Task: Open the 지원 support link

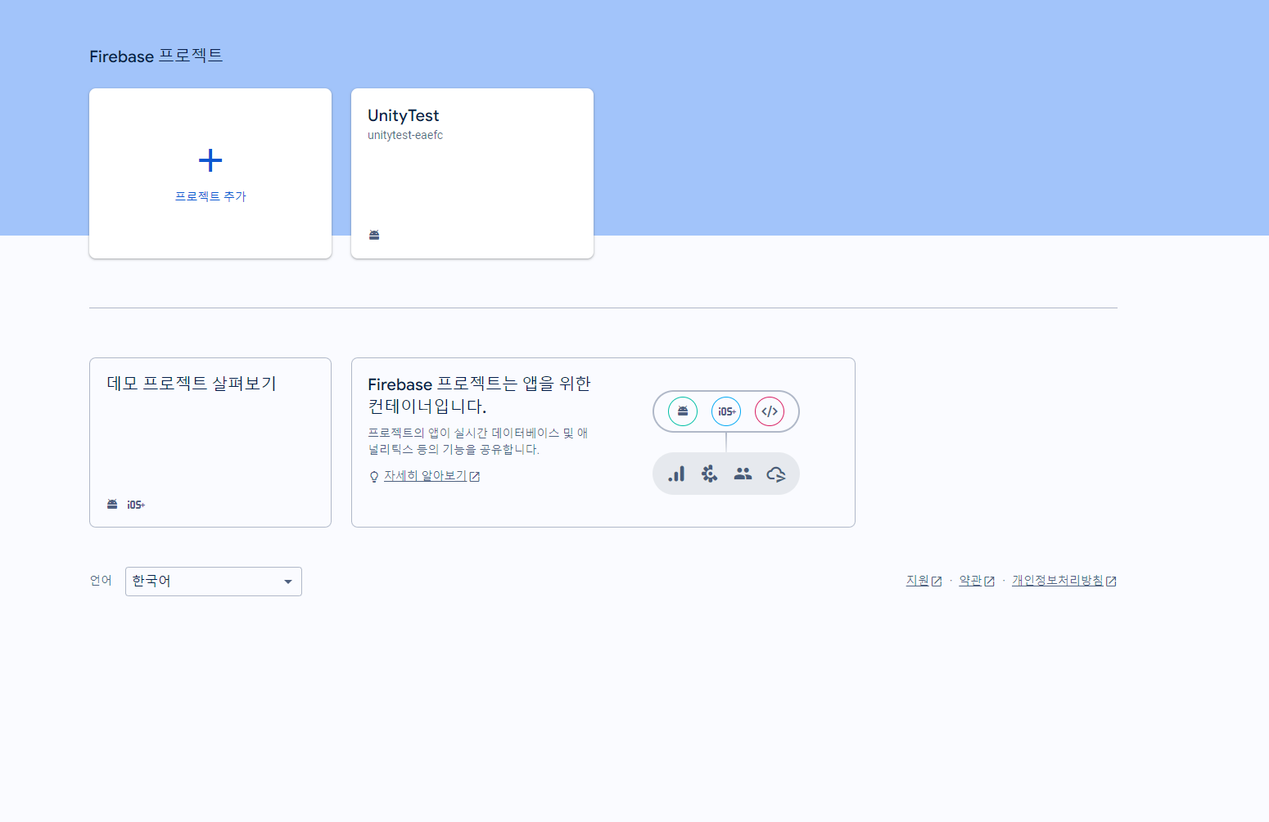Action: (917, 580)
